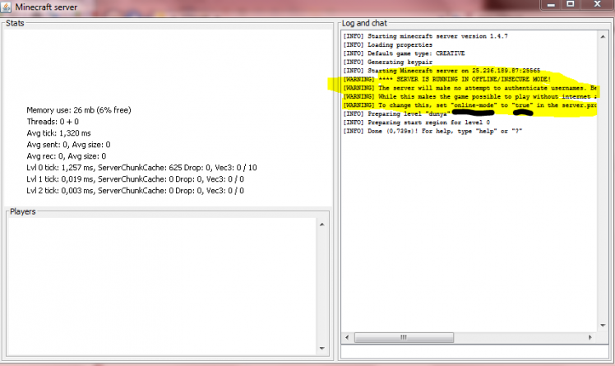The width and height of the screenshot is (615, 366).
Task: Click the log horizontal scroll-left arrow
Action: (347, 337)
